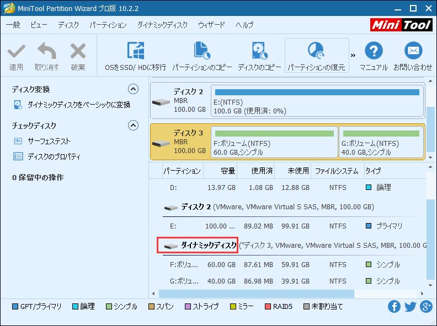Launch ディスクのコピー wizard

tap(259, 51)
